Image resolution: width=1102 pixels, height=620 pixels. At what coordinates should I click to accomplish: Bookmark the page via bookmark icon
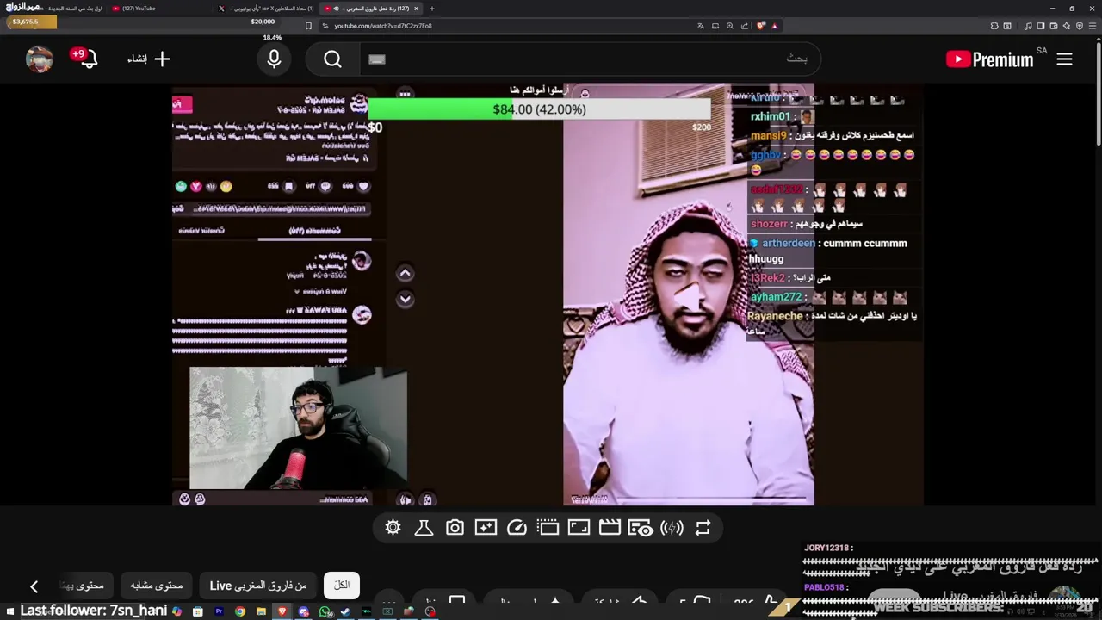pyautogui.click(x=308, y=26)
